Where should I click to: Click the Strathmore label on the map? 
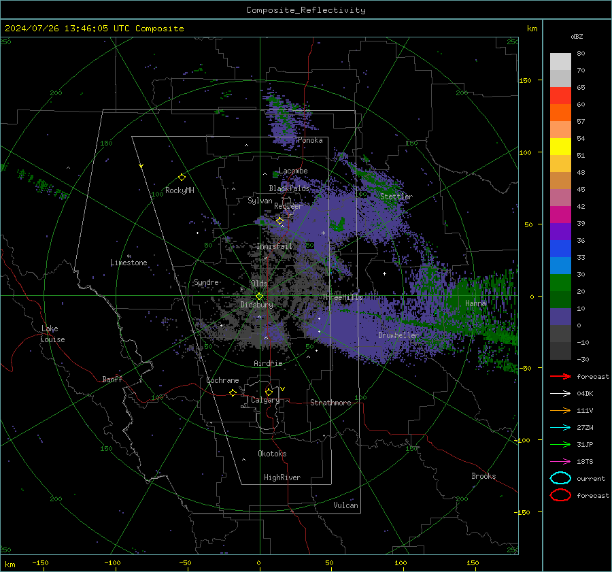click(x=330, y=403)
